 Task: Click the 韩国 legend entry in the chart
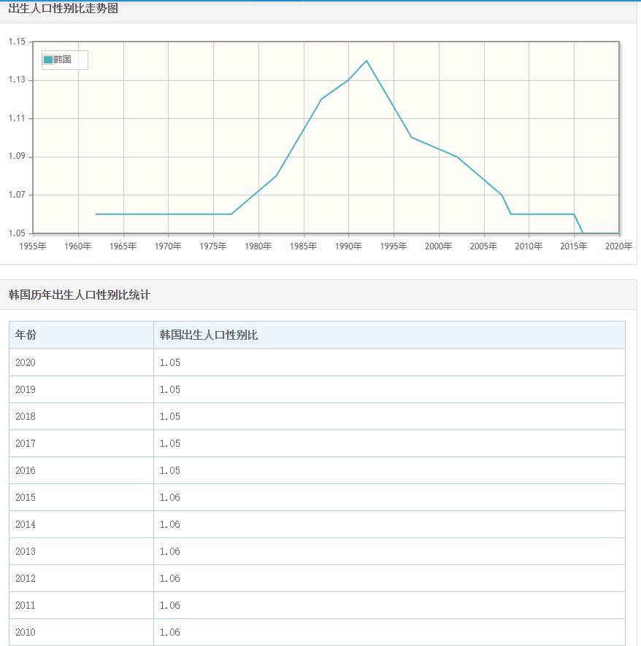(x=63, y=60)
